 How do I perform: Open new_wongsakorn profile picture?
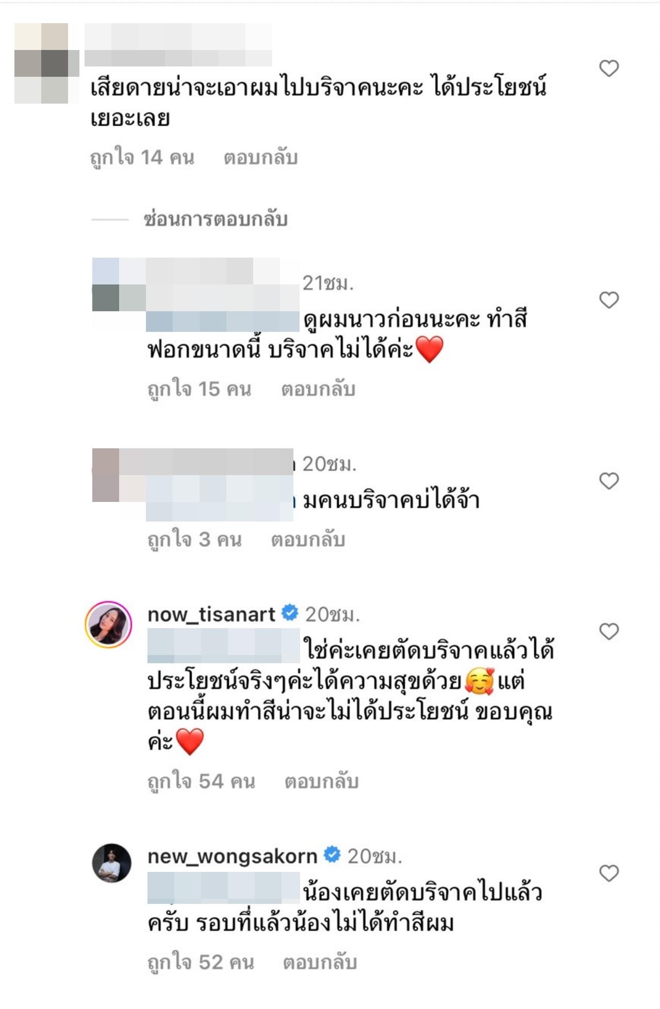(x=112, y=863)
